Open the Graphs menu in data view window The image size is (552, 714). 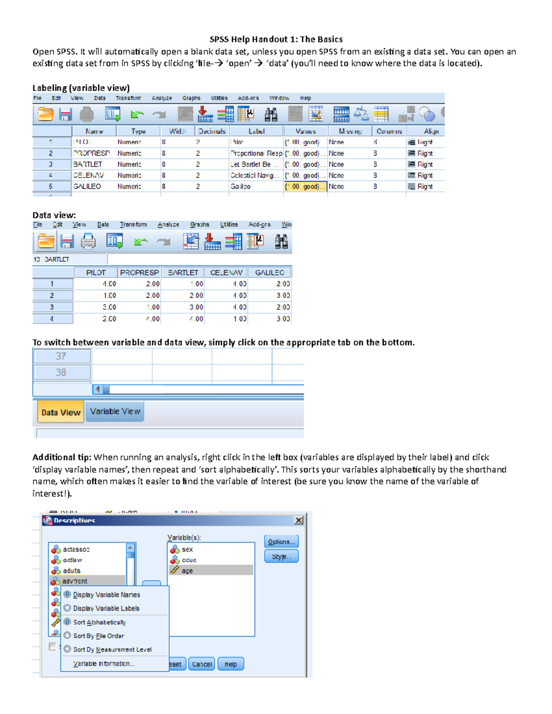click(x=200, y=224)
